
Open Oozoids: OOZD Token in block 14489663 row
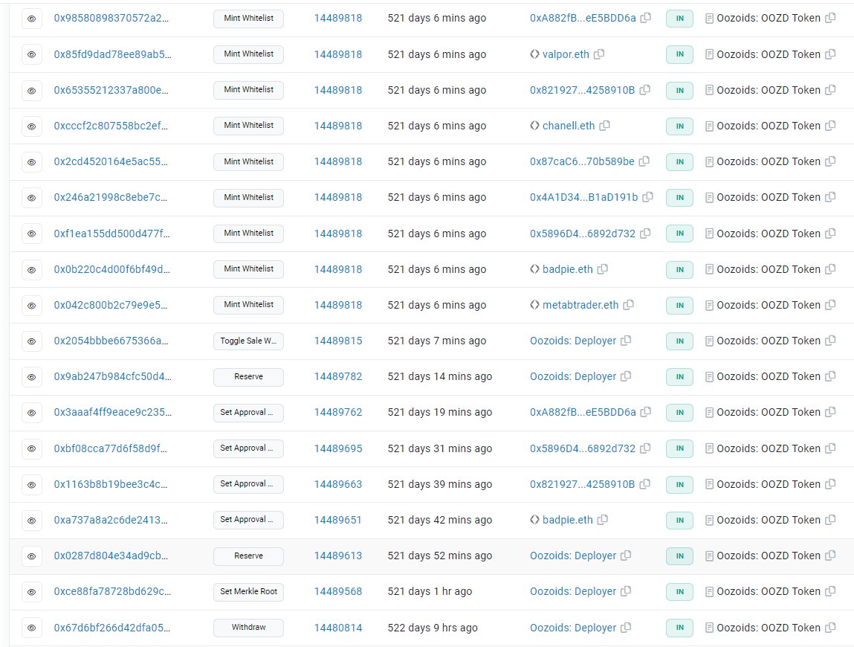[x=769, y=485]
